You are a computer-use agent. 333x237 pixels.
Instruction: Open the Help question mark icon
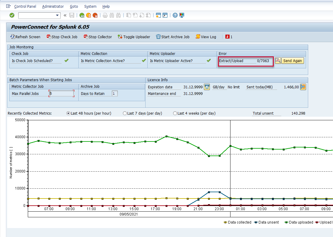(x=175, y=15)
